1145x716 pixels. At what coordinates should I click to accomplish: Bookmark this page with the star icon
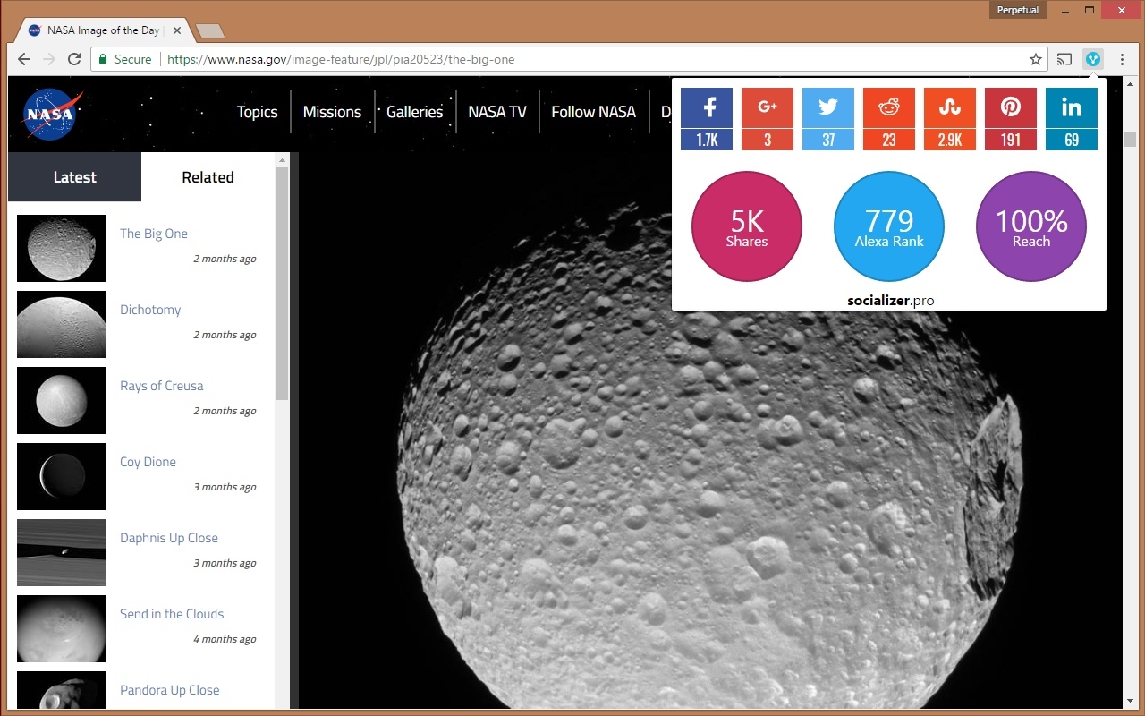pos(1036,59)
